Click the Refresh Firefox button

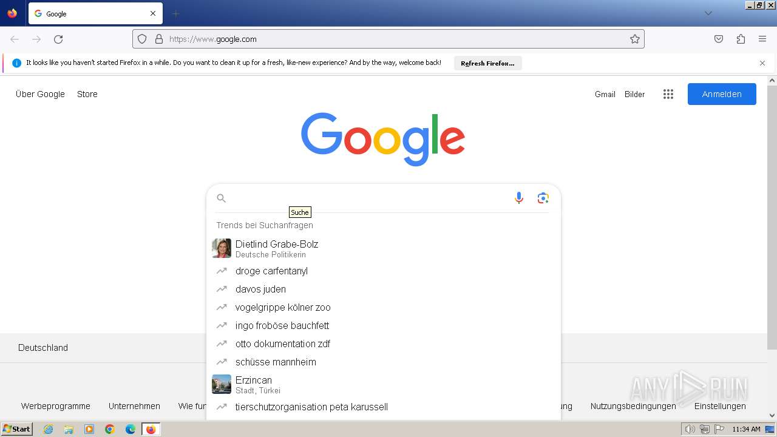click(487, 63)
